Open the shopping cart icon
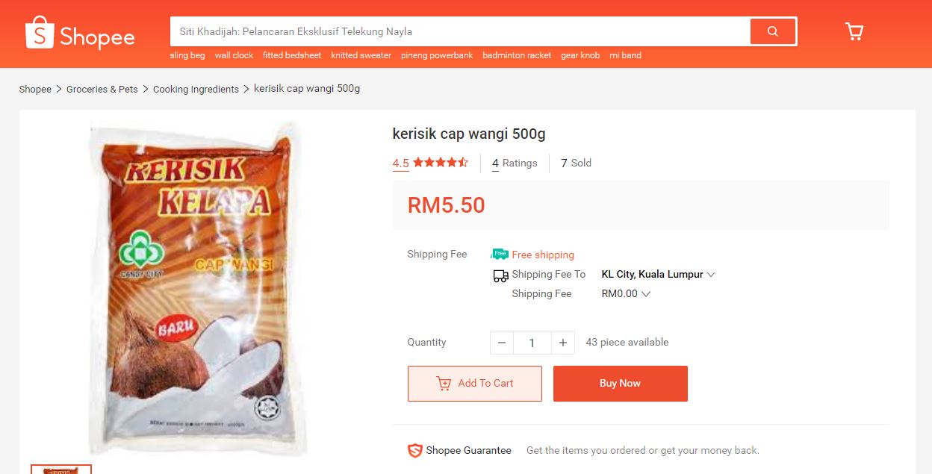The width and height of the screenshot is (932, 474). coord(854,31)
